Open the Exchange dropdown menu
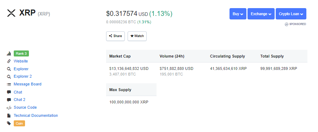This screenshot has width=318, height=132. [x=261, y=14]
